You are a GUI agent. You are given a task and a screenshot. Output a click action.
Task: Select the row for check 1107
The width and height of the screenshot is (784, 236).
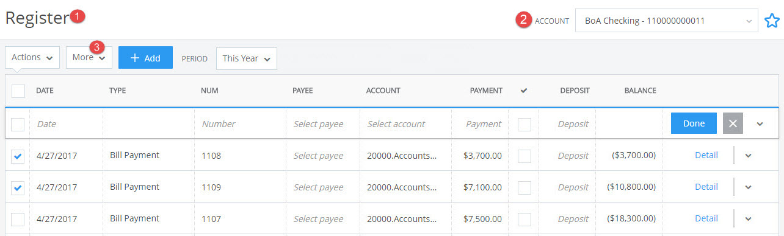(18, 219)
